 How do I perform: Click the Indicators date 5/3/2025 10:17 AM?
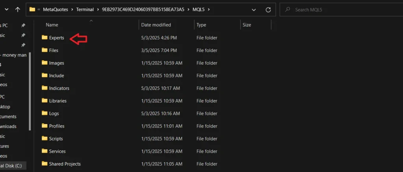pos(161,88)
